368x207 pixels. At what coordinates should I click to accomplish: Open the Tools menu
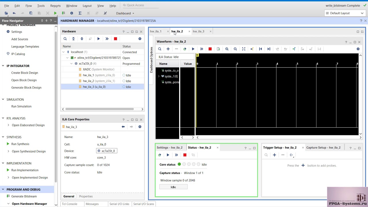coord(41,6)
